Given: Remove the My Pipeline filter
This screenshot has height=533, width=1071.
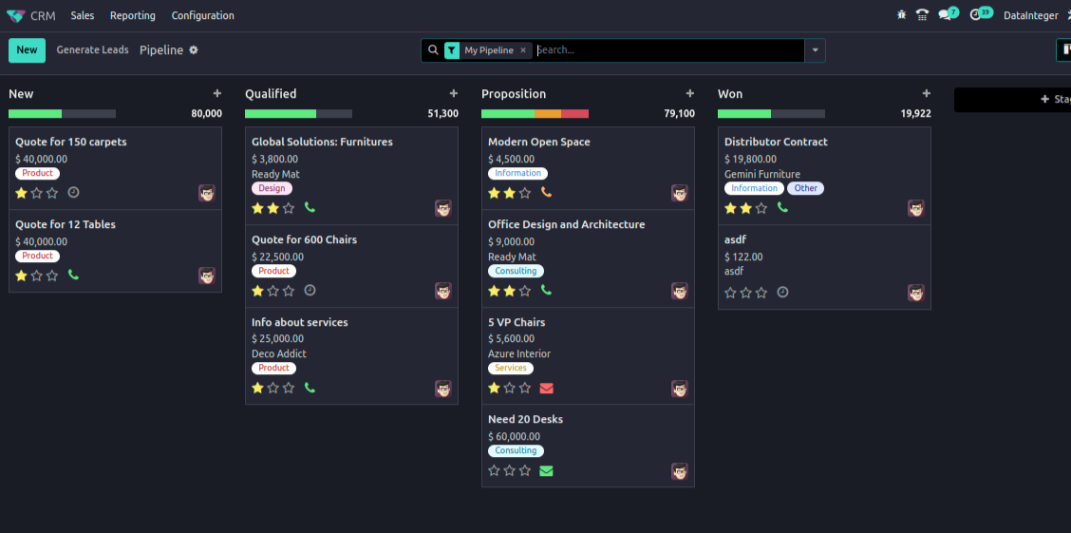Looking at the screenshot, I should pos(523,50).
